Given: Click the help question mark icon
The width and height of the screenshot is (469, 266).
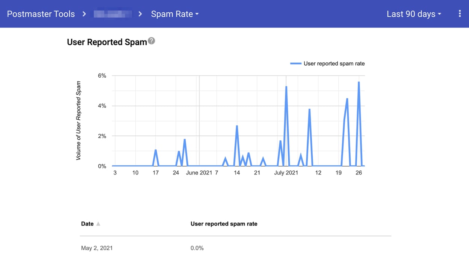Looking at the screenshot, I should [152, 41].
